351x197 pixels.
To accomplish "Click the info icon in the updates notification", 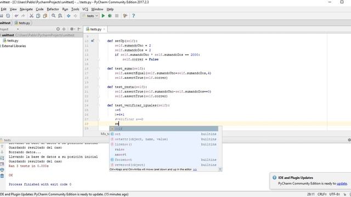I will 274,177.
